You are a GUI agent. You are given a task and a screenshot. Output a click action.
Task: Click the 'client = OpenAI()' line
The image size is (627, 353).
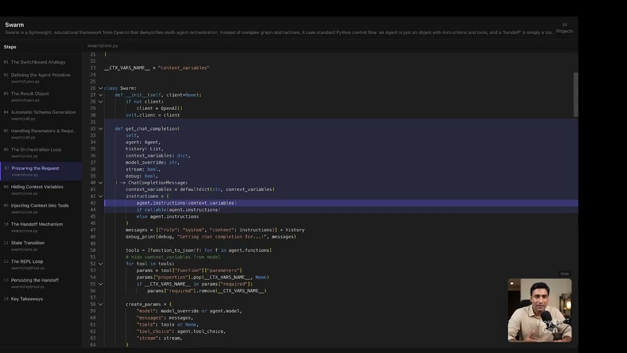[159, 108]
